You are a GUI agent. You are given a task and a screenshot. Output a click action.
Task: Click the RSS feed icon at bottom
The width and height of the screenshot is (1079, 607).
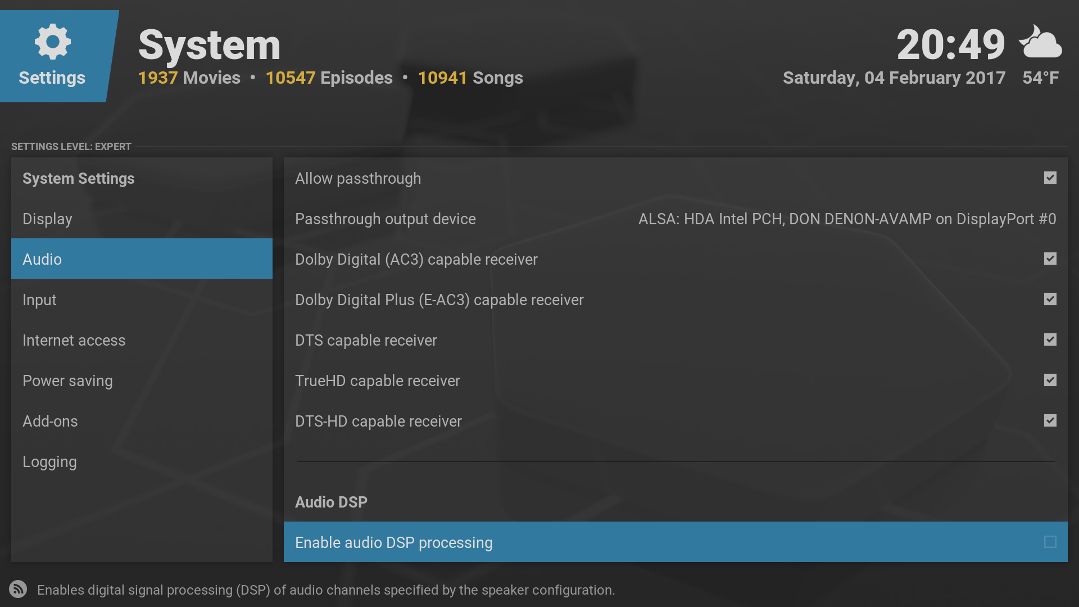tap(18, 589)
